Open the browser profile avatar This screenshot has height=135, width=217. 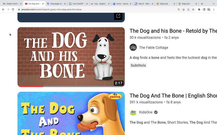209,9
